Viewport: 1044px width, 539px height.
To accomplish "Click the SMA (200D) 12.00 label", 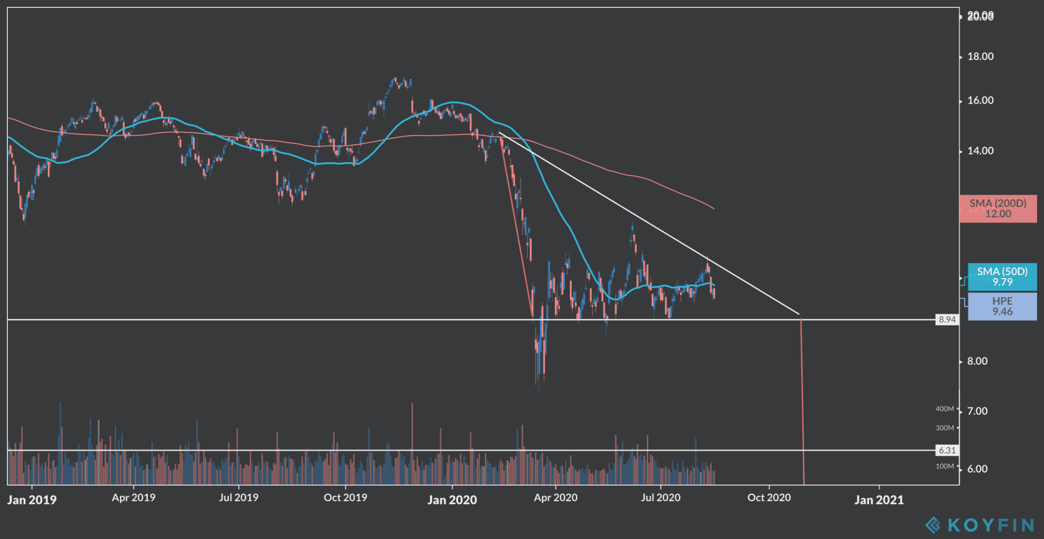I will coord(998,208).
